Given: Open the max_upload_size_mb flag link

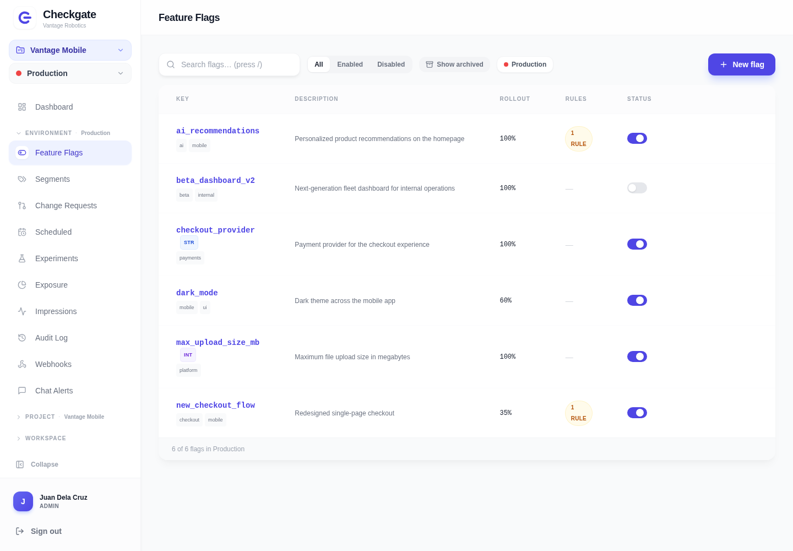Looking at the screenshot, I should [x=218, y=342].
